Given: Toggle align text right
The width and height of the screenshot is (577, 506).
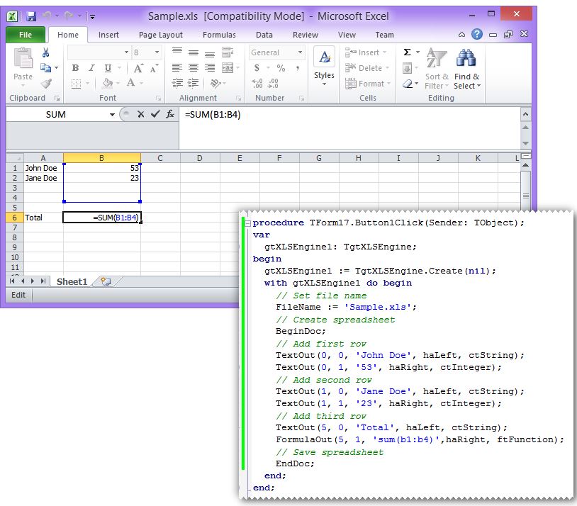Looking at the screenshot, I should click(x=210, y=68).
